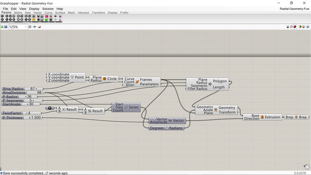Click the compass widget in canvas corner
311x175 pixels.
307,167
